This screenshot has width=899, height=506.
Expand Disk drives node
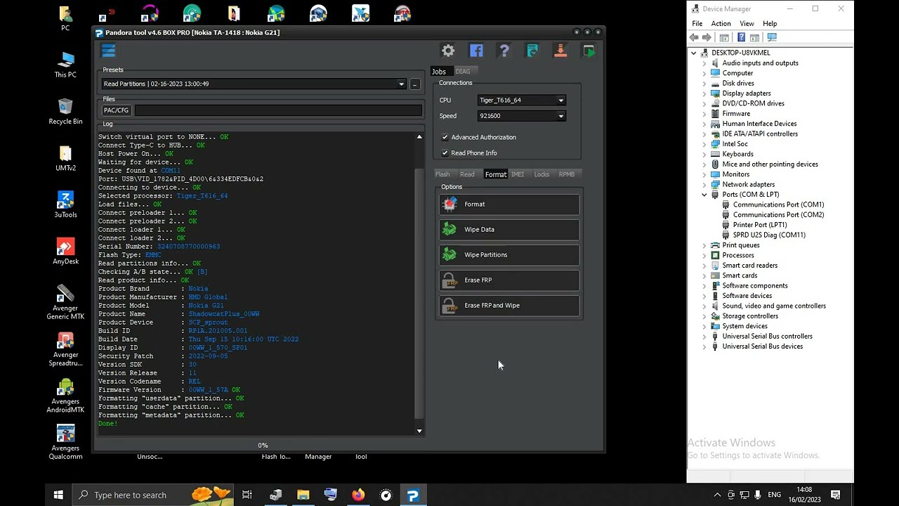pyautogui.click(x=704, y=83)
